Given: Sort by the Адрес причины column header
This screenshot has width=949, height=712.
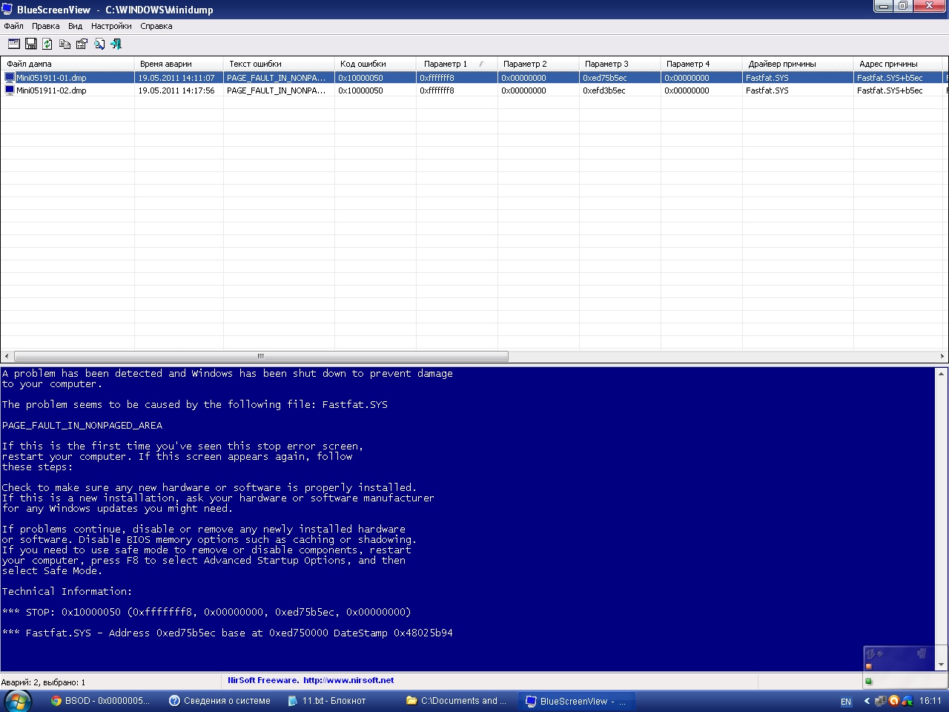Looking at the screenshot, I should click(898, 64).
